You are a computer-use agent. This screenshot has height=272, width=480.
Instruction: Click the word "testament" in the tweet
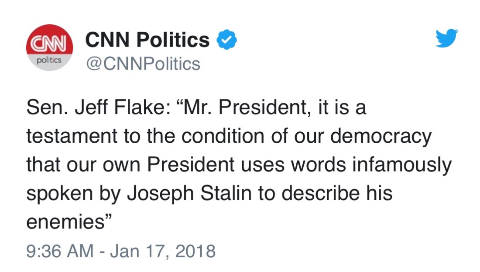coord(72,137)
